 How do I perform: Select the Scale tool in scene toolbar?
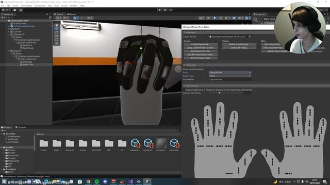(57, 36)
